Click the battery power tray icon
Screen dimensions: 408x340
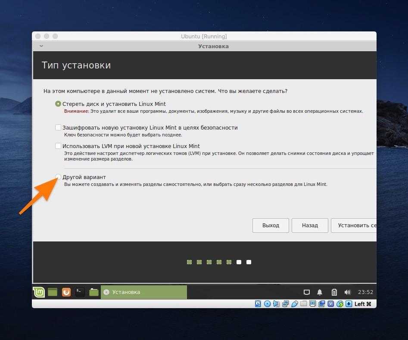click(334, 292)
